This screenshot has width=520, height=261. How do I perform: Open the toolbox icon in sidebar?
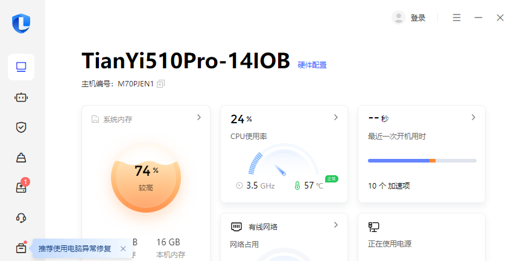coord(21,248)
